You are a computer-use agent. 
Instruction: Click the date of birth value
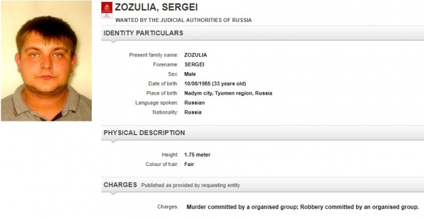point(215,84)
